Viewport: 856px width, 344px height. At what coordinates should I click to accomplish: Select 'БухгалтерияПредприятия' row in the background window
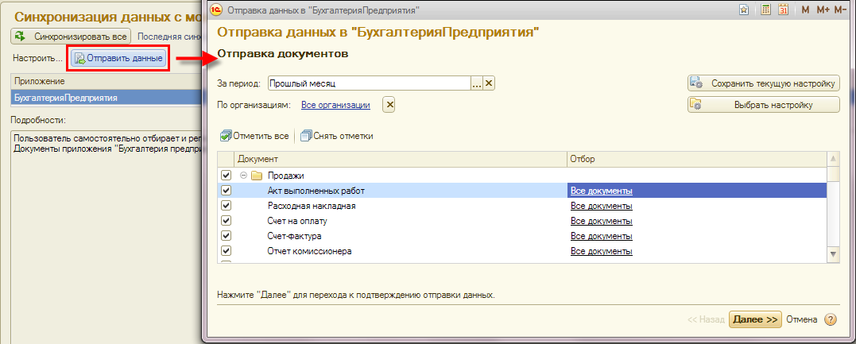(106, 98)
